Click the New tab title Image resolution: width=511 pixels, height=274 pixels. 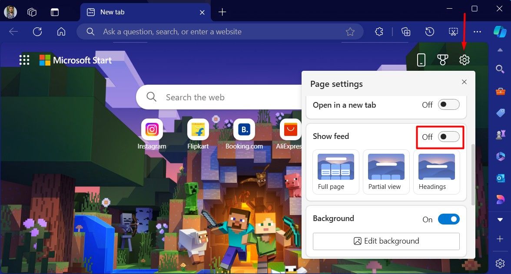click(x=113, y=12)
